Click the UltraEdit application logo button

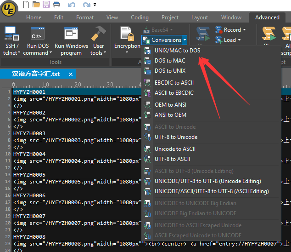coord(9,9)
